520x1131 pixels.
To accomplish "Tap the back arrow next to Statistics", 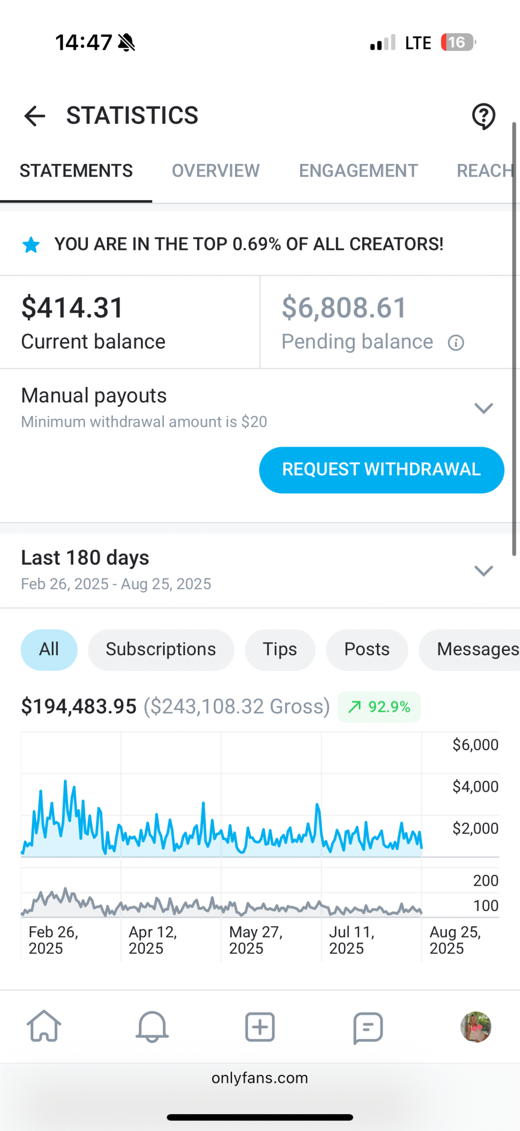I will [34, 116].
